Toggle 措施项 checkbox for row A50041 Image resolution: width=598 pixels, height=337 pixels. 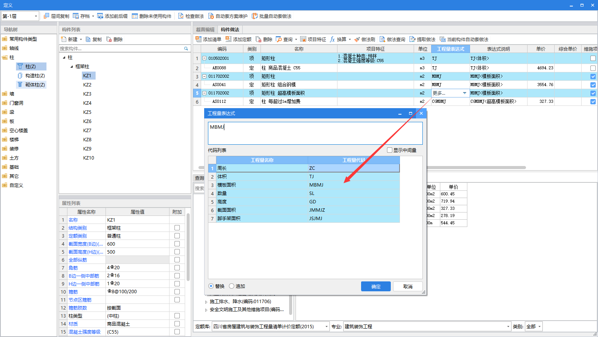click(593, 85)
